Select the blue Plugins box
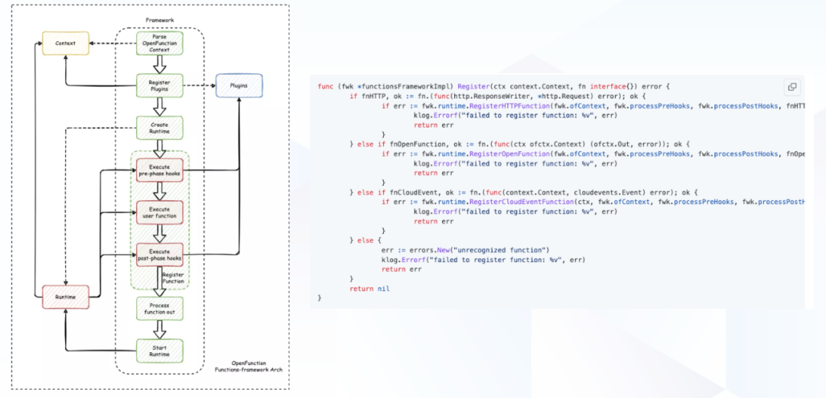The width and height of the screenshot is (826, 398). [x=239, y=86]
